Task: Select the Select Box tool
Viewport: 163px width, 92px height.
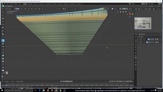Action: [x=3, y=12]
